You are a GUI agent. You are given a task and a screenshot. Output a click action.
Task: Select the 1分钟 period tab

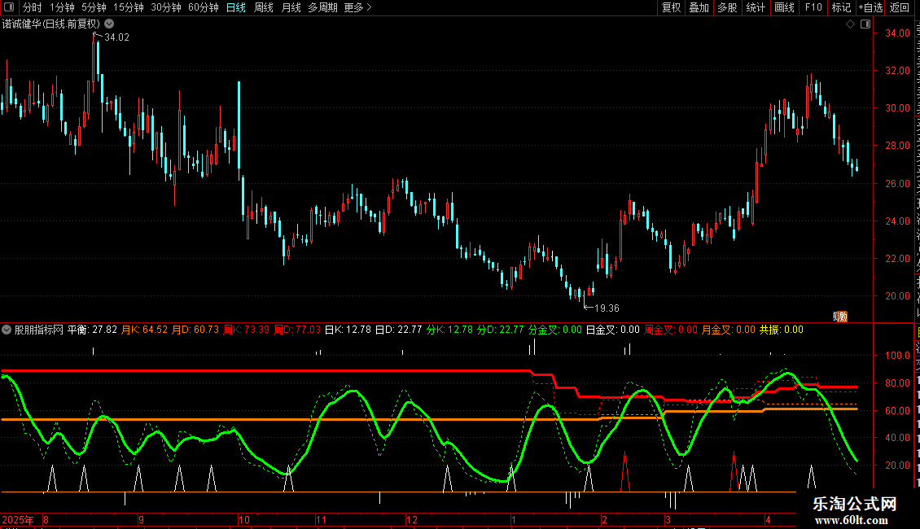[62, 7]
